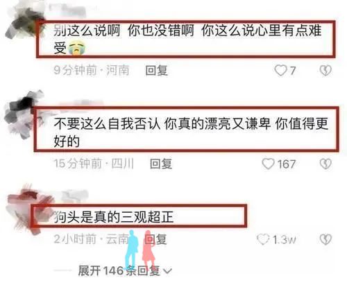This screenshot has height=287, width=347.
Task: Tap the blue and pink couple silhouette
Action: pos(139,250)
